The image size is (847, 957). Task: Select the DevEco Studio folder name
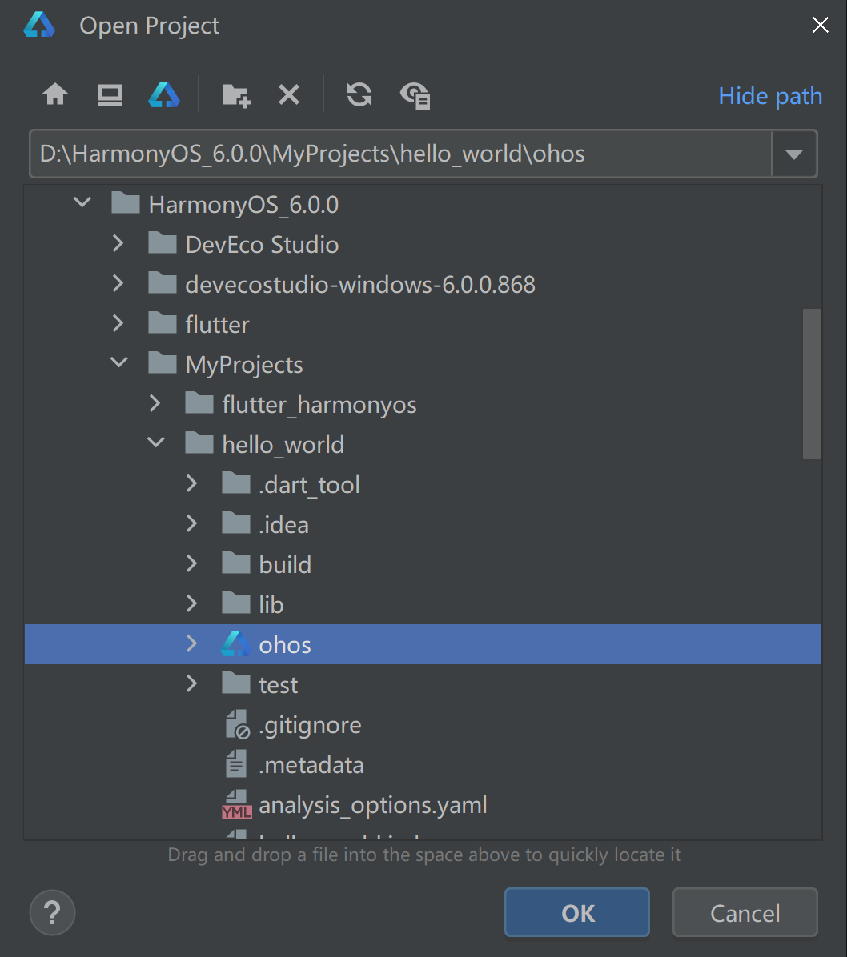(262, 245)
